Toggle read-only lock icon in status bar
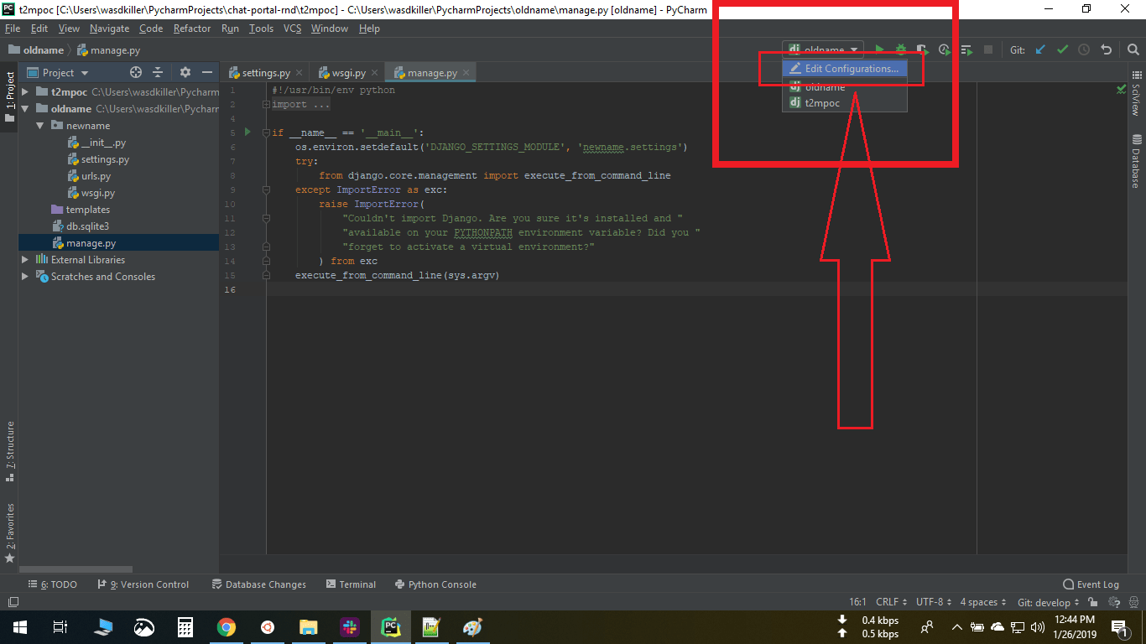Viewport: 1146px width, 644px height. (x=1093, y=602)
